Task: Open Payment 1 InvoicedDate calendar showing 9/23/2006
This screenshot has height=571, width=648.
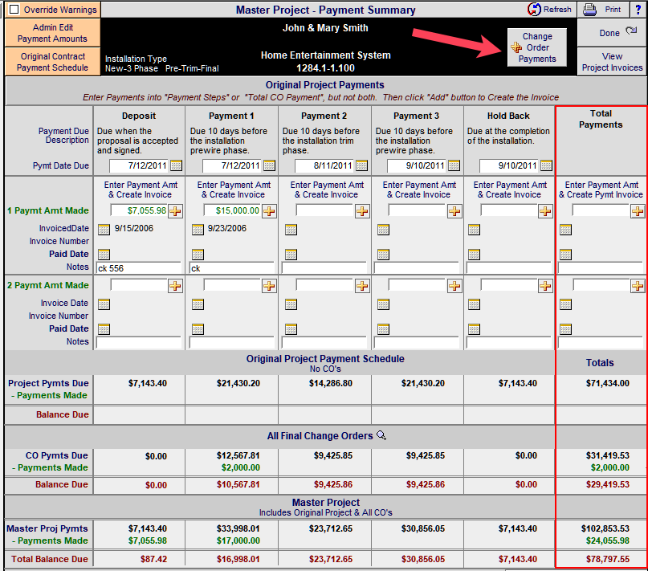Action: [198, 229]
